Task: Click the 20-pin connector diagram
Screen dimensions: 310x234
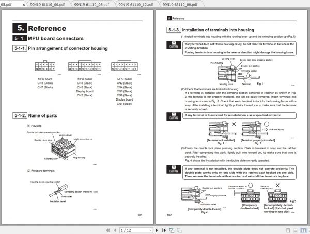Action: [x=85, y=65]
